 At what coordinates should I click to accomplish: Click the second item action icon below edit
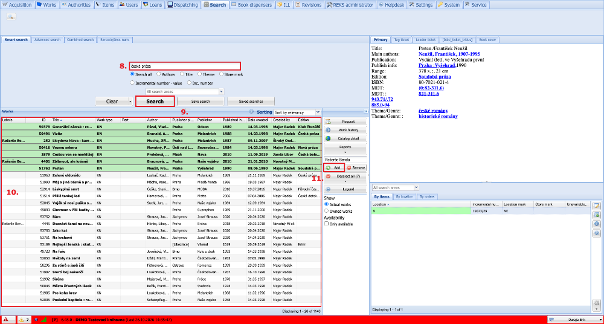coord(597,215)
